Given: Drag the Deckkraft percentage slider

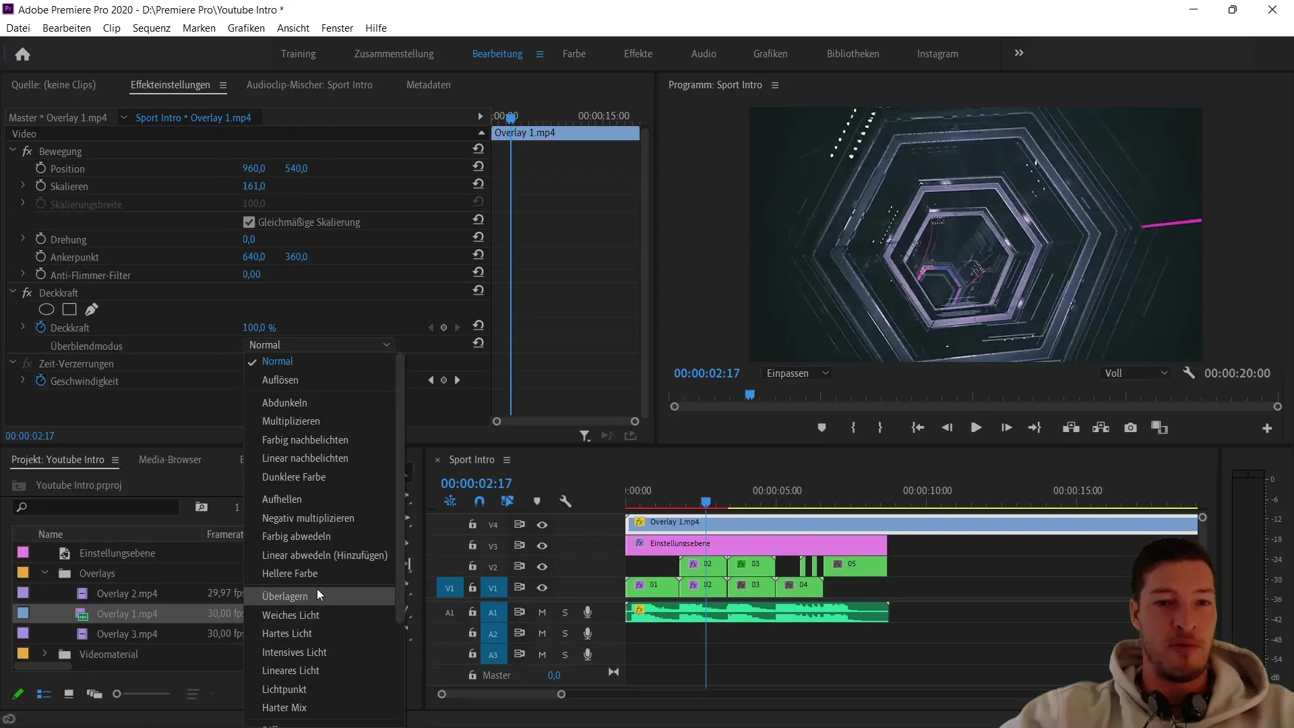Looking at the screenshot, I should 259,327.
